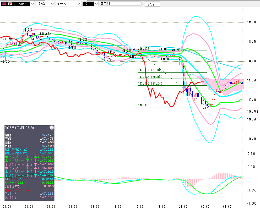Click the 146.818 Fibonacci base line label

[144, 105]
